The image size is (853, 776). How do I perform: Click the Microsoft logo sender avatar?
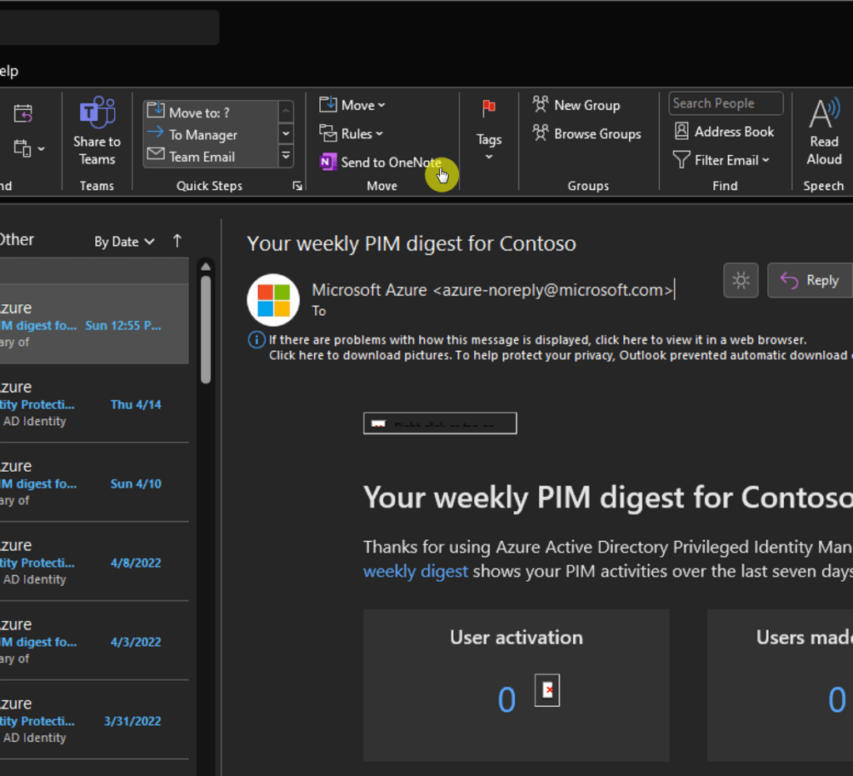pos(273,300)
